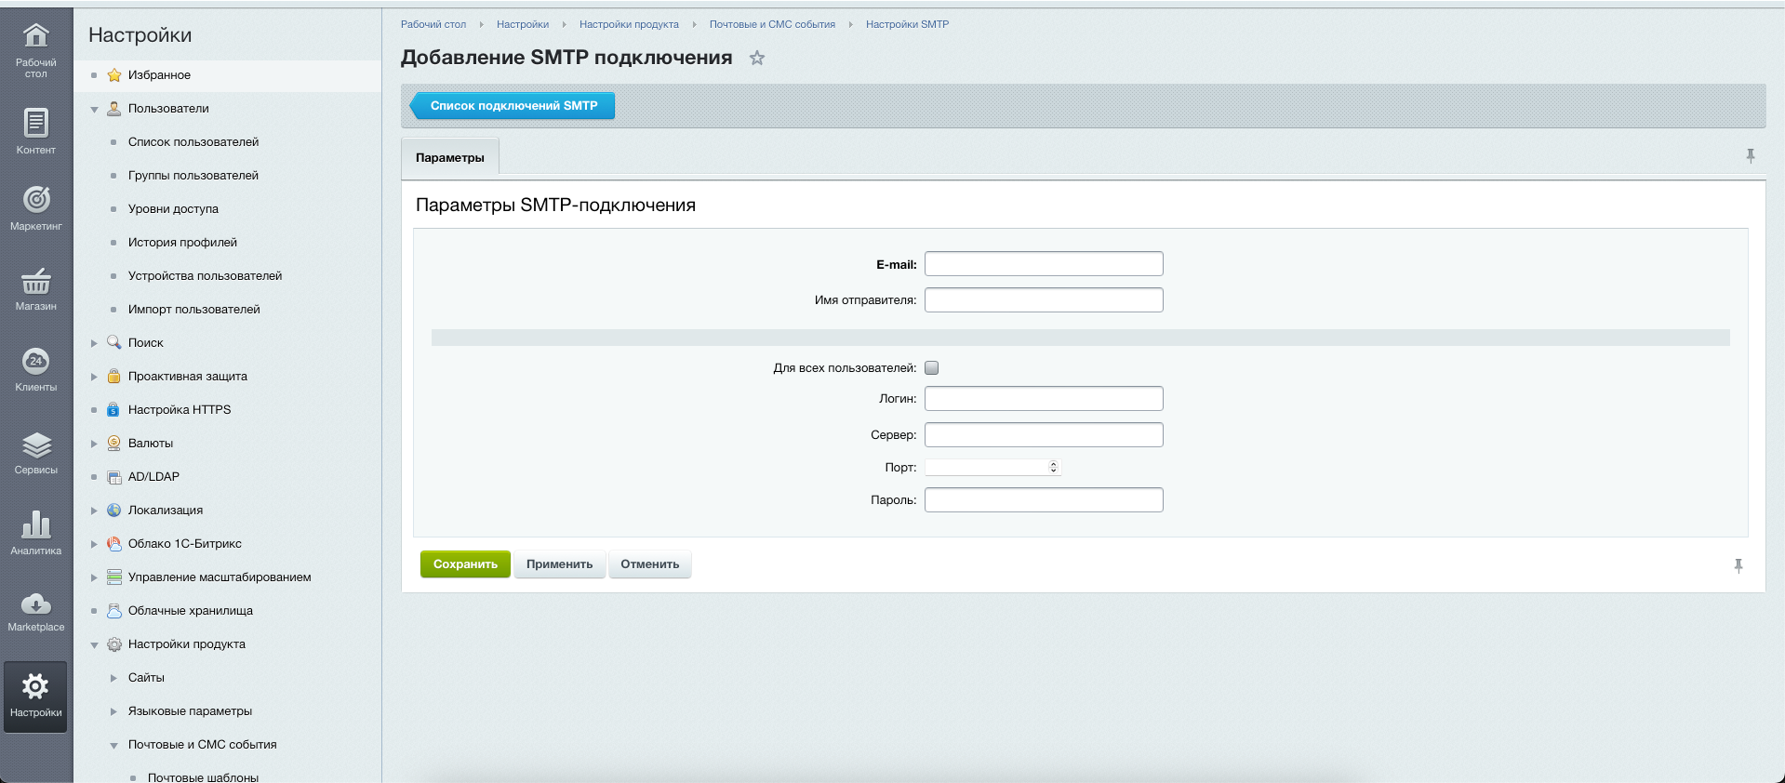This screenshot has width=1785, height=783.
Task: Collapse the Настройки продукта section
Action: 94,645
